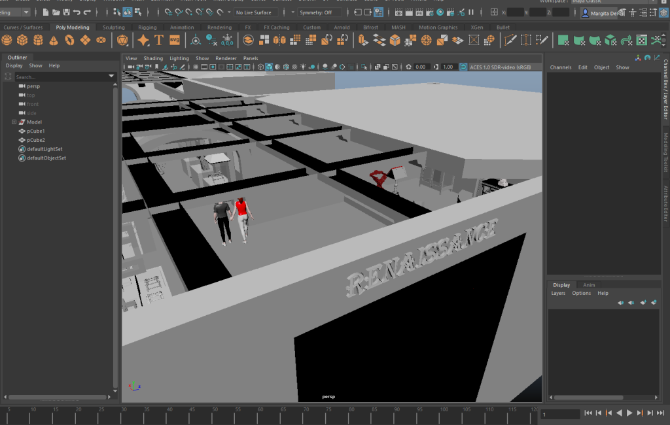Create a polygon torus from the shelf
This screenshot has height=425, width=670.
click(69, 40)
